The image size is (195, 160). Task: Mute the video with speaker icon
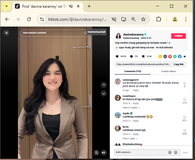coord(104,153)
